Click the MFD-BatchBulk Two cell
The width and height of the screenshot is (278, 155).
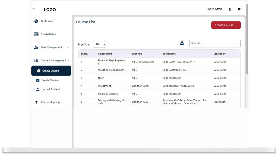(174, 70)
